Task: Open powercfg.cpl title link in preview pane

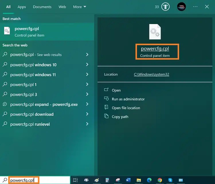Action: (x=155, y=49)
